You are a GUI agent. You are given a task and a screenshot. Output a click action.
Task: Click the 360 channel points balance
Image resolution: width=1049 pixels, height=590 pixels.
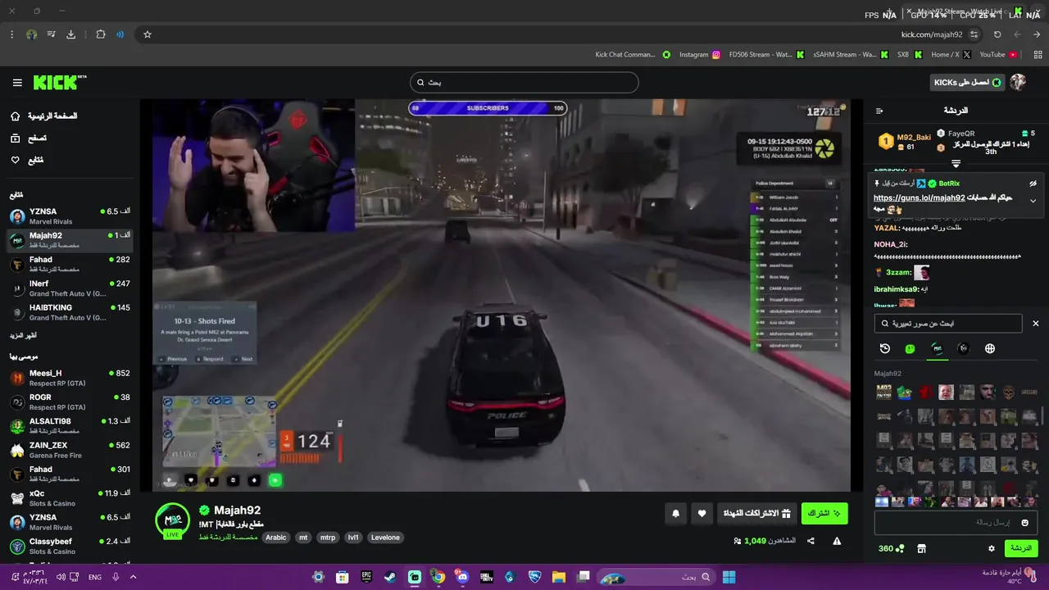[892, 548]
